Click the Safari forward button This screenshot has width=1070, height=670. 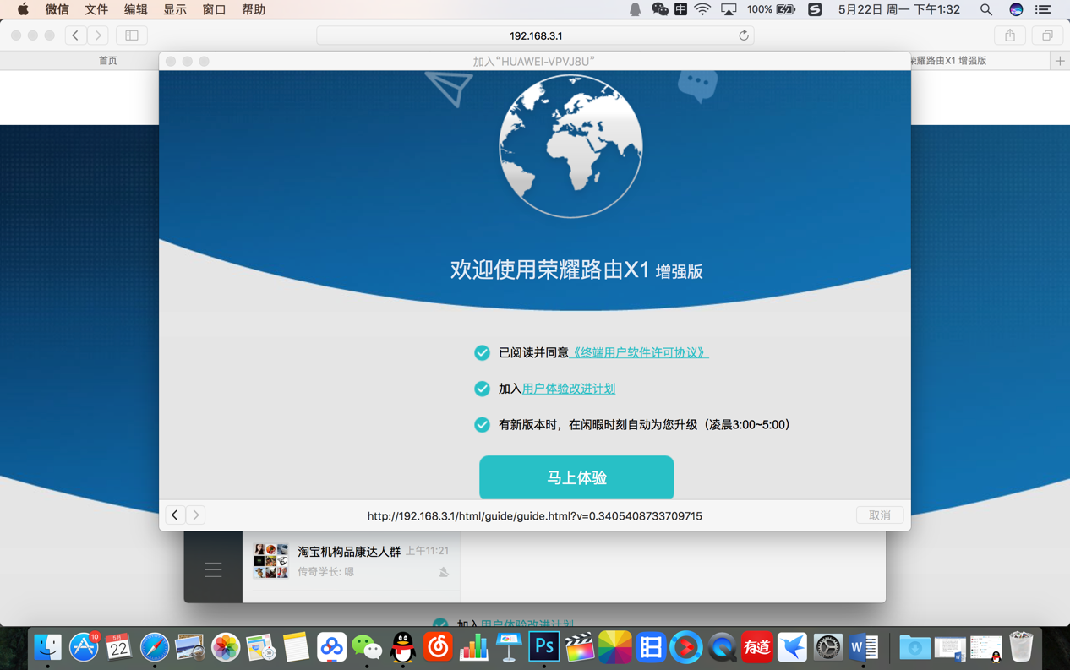pyautogui.click(x=98, y=35)
